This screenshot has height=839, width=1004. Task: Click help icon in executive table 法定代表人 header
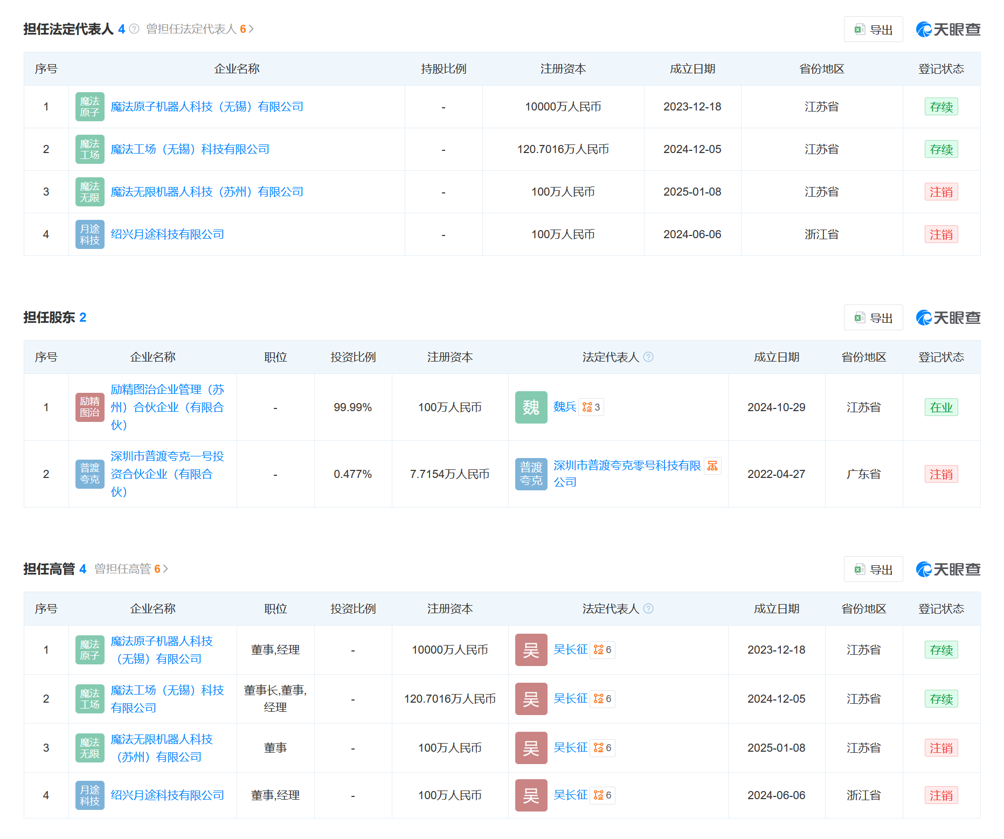648,609
